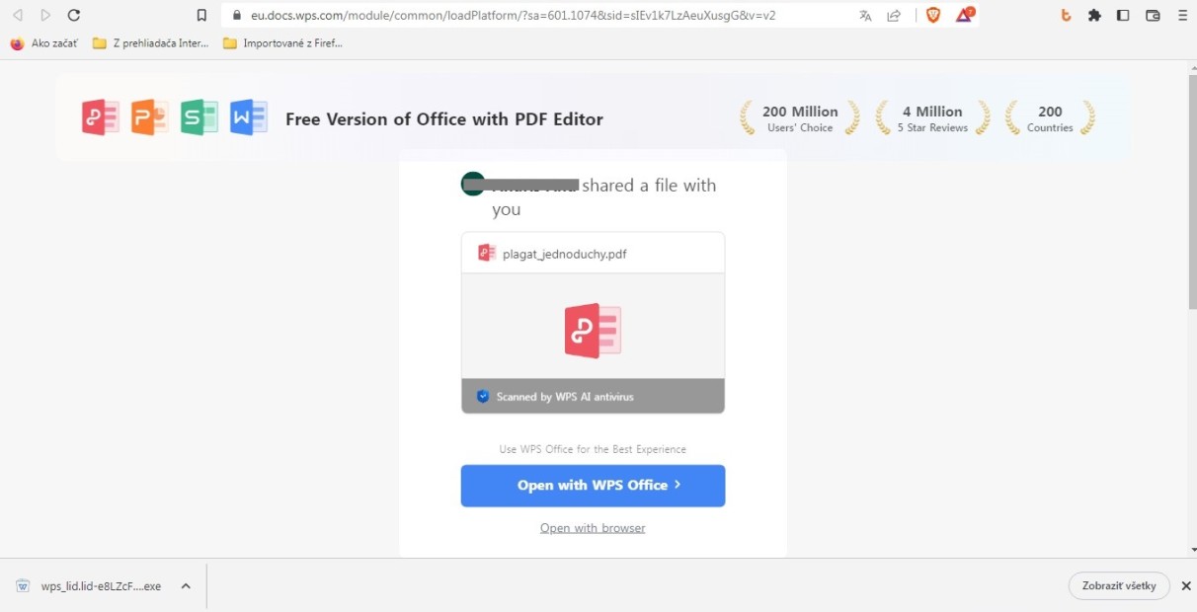
Task: Open the browser hamburger menu
Action: click(x=1182, y=16)
